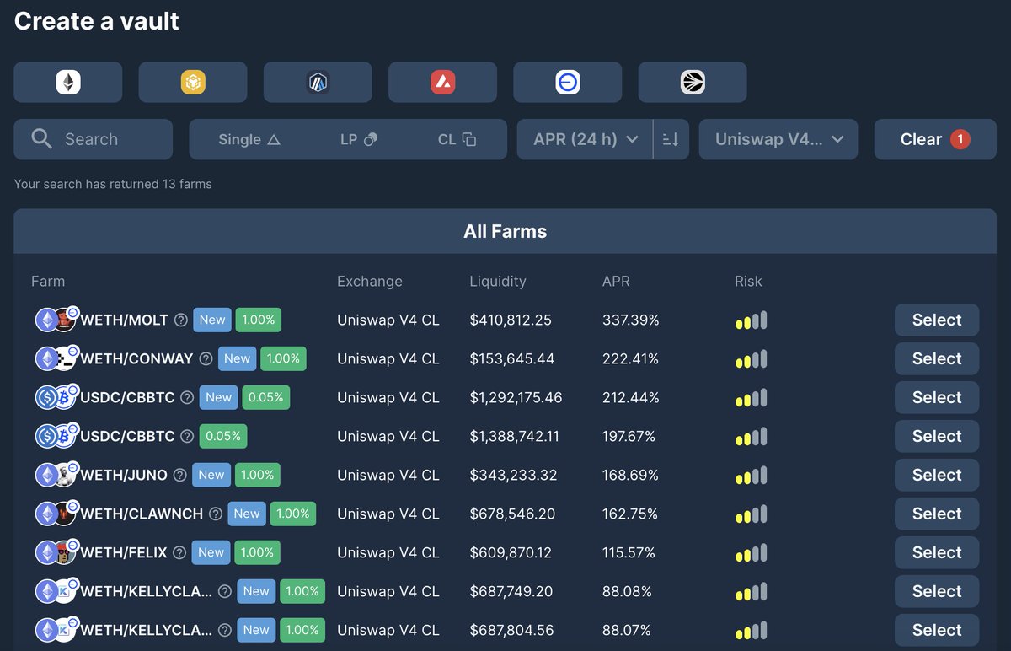Click the sort order direction icon
The width and height of the screenshot is (1011, 651).
[x=671, y=139]
